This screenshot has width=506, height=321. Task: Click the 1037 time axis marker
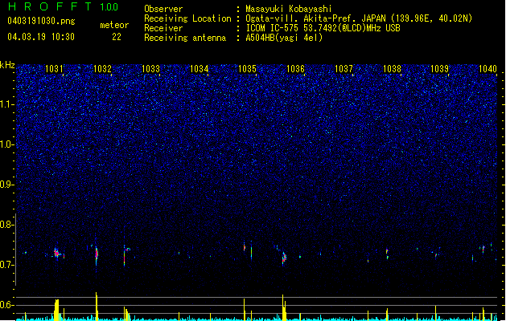pos(344,69)
